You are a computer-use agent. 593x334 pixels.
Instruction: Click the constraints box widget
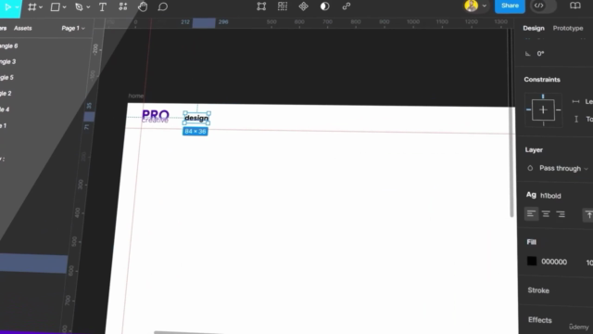point(543,109)
